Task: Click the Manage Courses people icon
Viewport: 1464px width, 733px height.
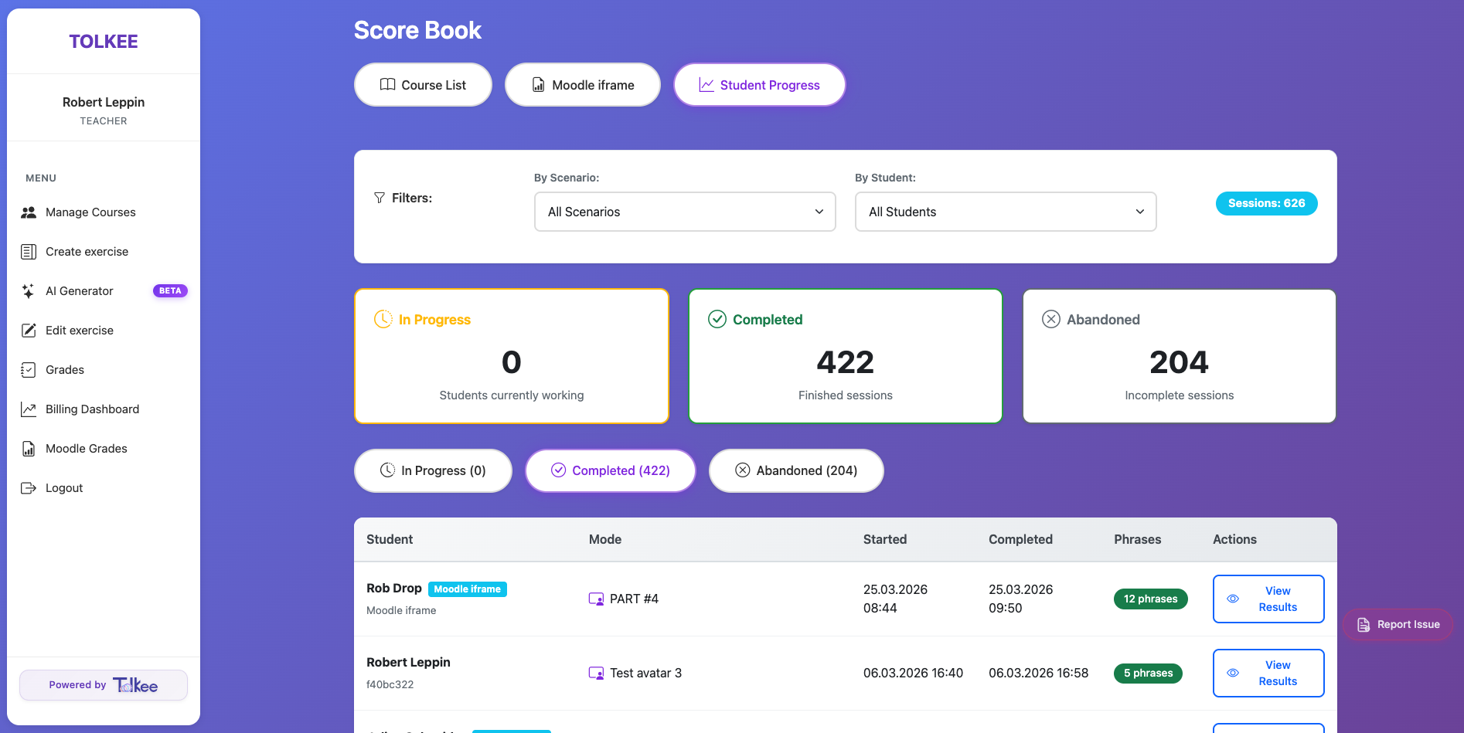Action: 29,212
